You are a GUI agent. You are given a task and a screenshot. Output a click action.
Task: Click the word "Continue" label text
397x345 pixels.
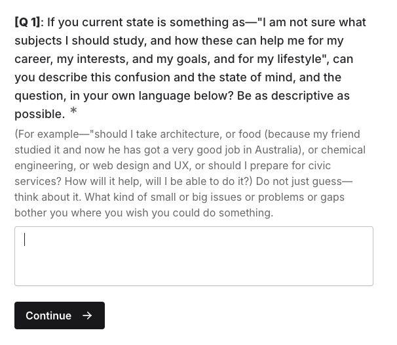(x=48, y=315)
